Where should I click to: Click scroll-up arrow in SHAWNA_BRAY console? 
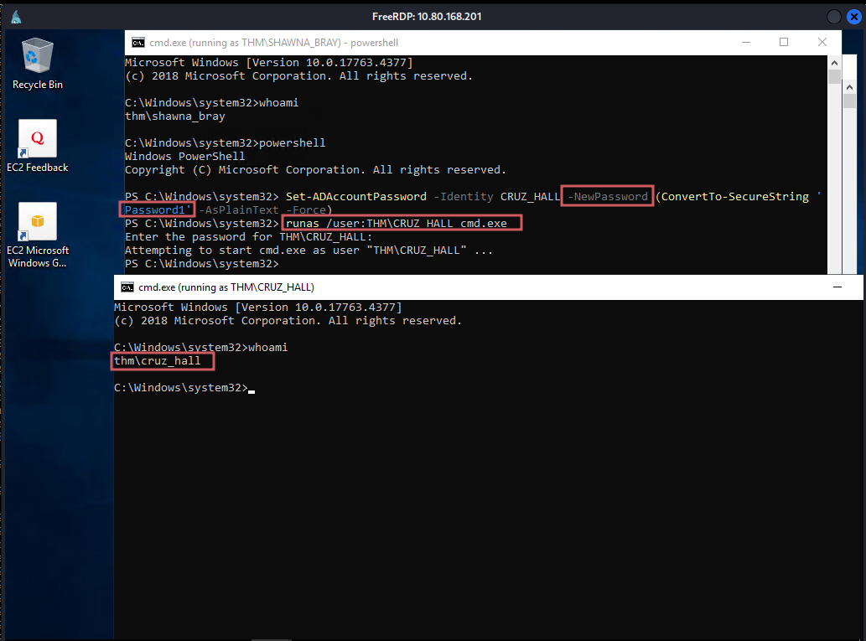pyautogui.click(x=834, y=63)
